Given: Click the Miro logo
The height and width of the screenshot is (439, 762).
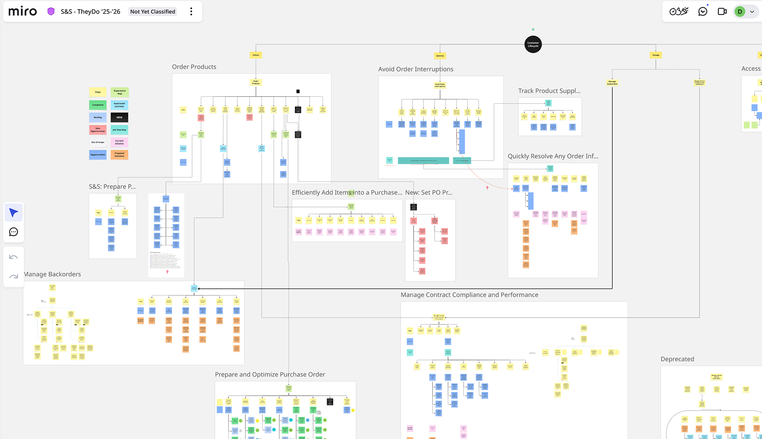Looking at the screenshot, I should pos(23,12).
